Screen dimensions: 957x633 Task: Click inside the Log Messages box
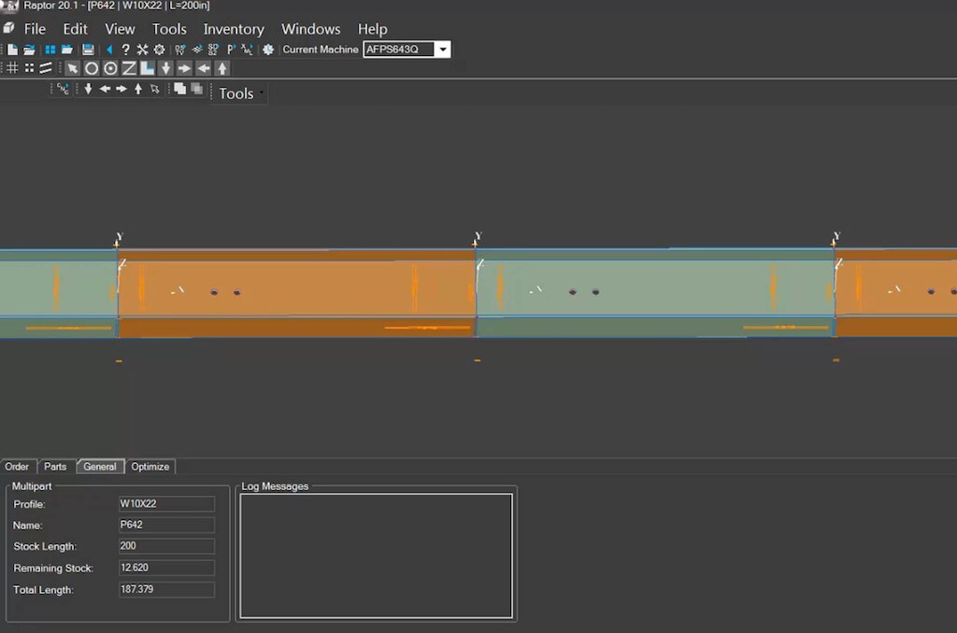coord(376,556)
